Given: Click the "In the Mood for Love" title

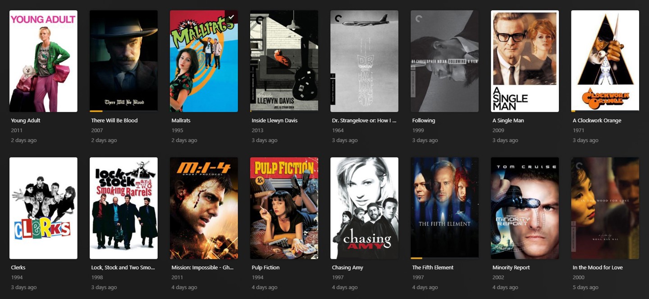Looking at the screenshot, I should [598, 267].
